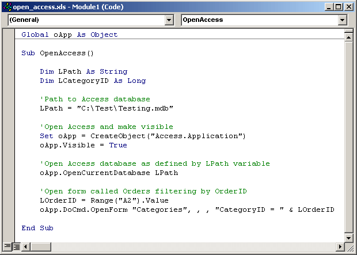The width and height of the screenshot is (357, 255).
Task: Click the 'oApp.DoCmd.OpenForm "Categories"' line
Action: [x=187, y=210]
